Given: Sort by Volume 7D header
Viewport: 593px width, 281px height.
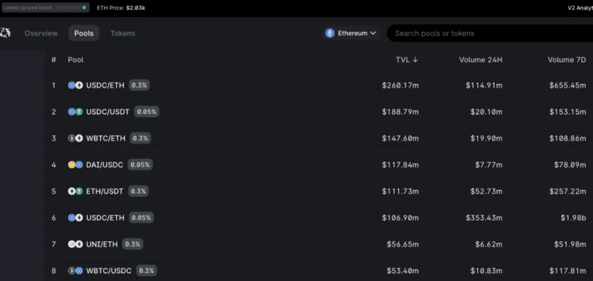Looking at the screenshot, I should pyautogui.click(x=566, y=60).
